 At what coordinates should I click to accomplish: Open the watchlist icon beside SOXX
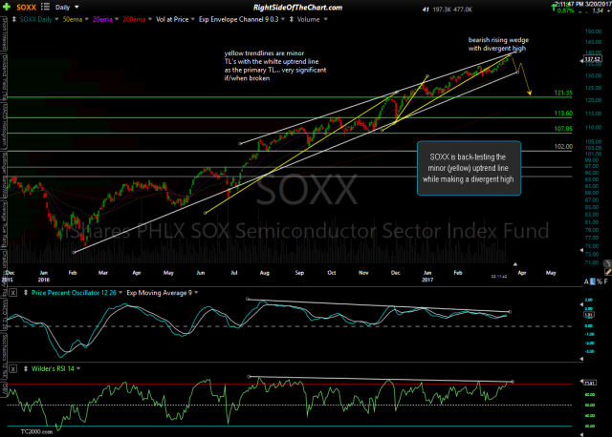pyautogui.click(x=45, y=7)
